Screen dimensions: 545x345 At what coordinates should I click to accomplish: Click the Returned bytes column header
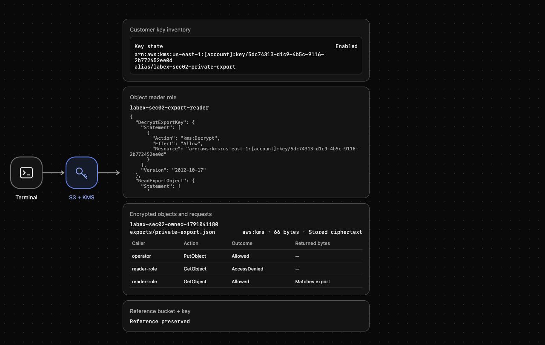[x=313, y=243]
